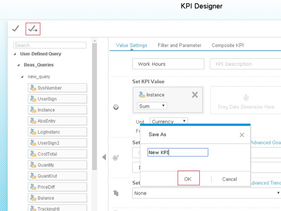Screen dimensions: 281x211
Task: Collapse the new_query tree node
Action: click(x=23, y=77)
